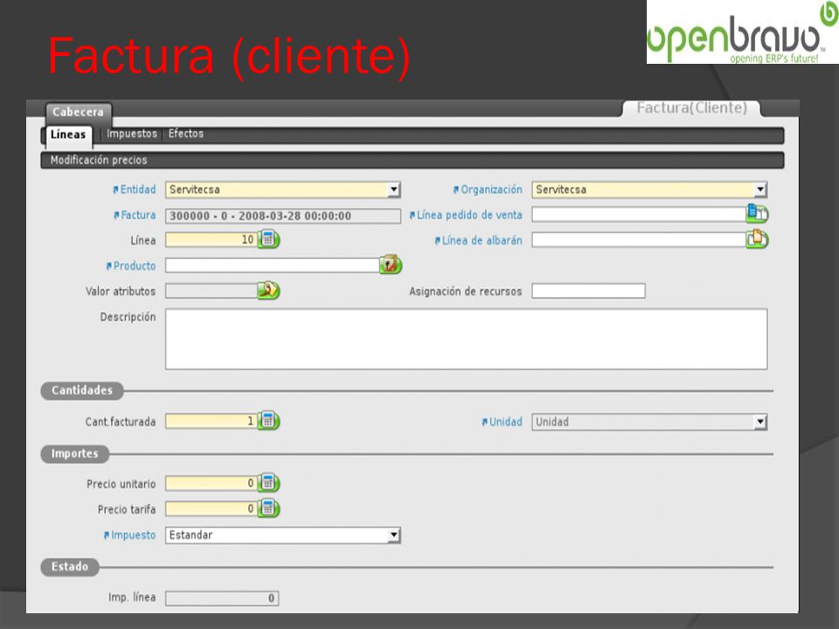The height and width of the screenshot is (629, 839).
Task: Open calculator icon for Cant.facturada
Action: click(x=268, y=420)
